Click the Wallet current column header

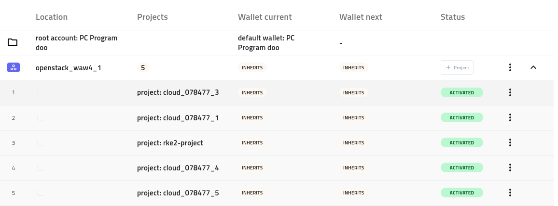265,17
